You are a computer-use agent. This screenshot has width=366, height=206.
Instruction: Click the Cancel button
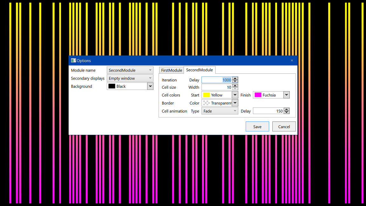point(284,126)
